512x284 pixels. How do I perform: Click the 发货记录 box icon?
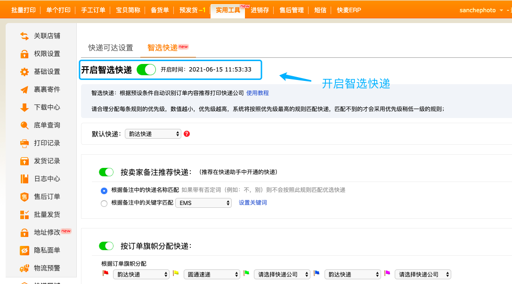[24, 161]
